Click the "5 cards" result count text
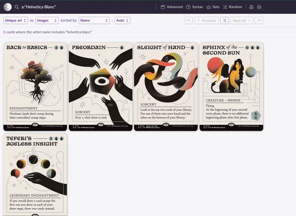The image size is (296, 216). click(x=9, y=32)
